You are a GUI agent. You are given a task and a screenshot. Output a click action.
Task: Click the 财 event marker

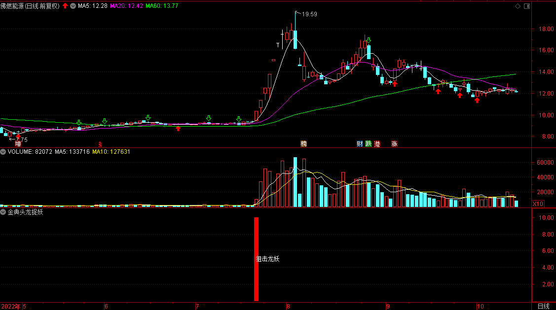(x=360, y=144)
